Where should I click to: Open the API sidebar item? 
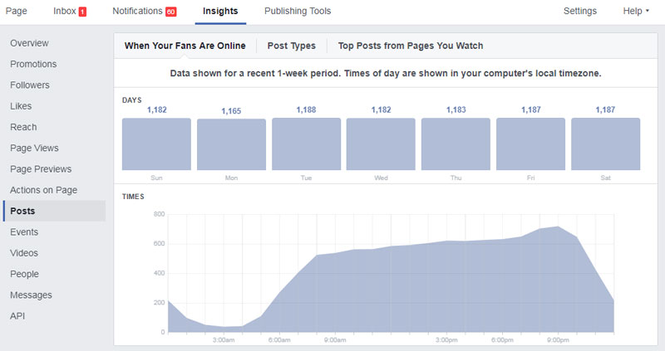tap(17, 316)
